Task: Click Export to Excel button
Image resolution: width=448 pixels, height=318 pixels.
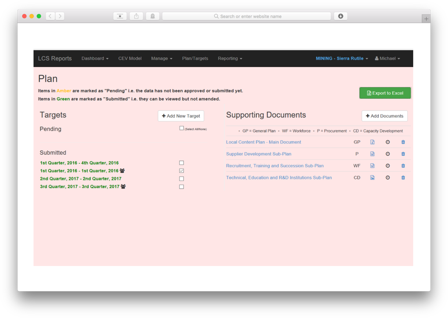Action: click(x=385, y=93)
